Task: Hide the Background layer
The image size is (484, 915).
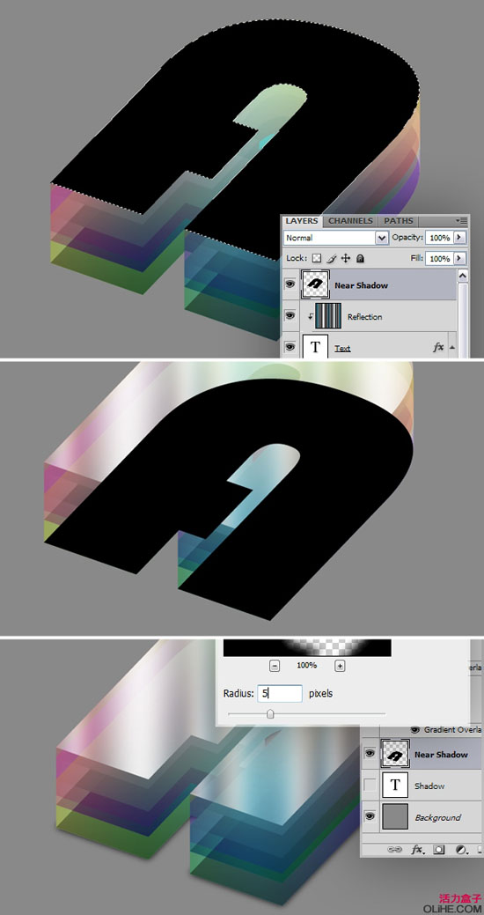Action: (x=369, y=817)
